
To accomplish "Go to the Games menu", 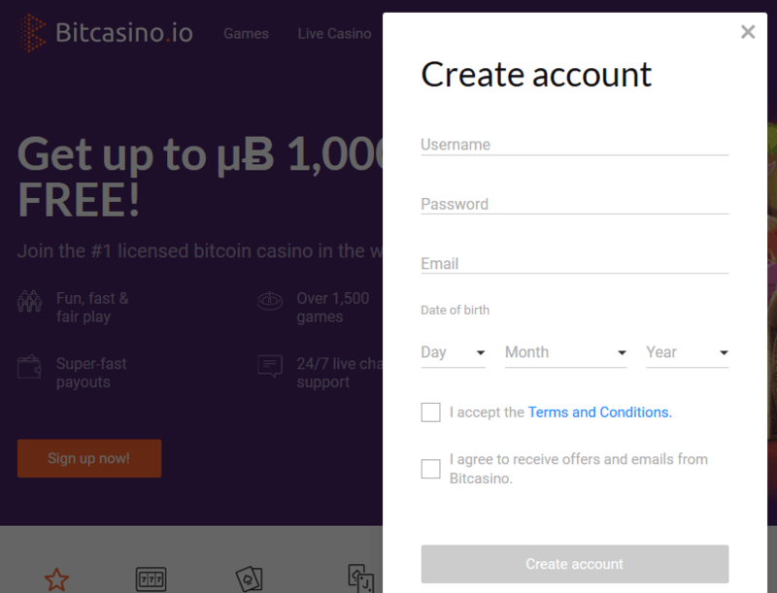I will point(247,34).
